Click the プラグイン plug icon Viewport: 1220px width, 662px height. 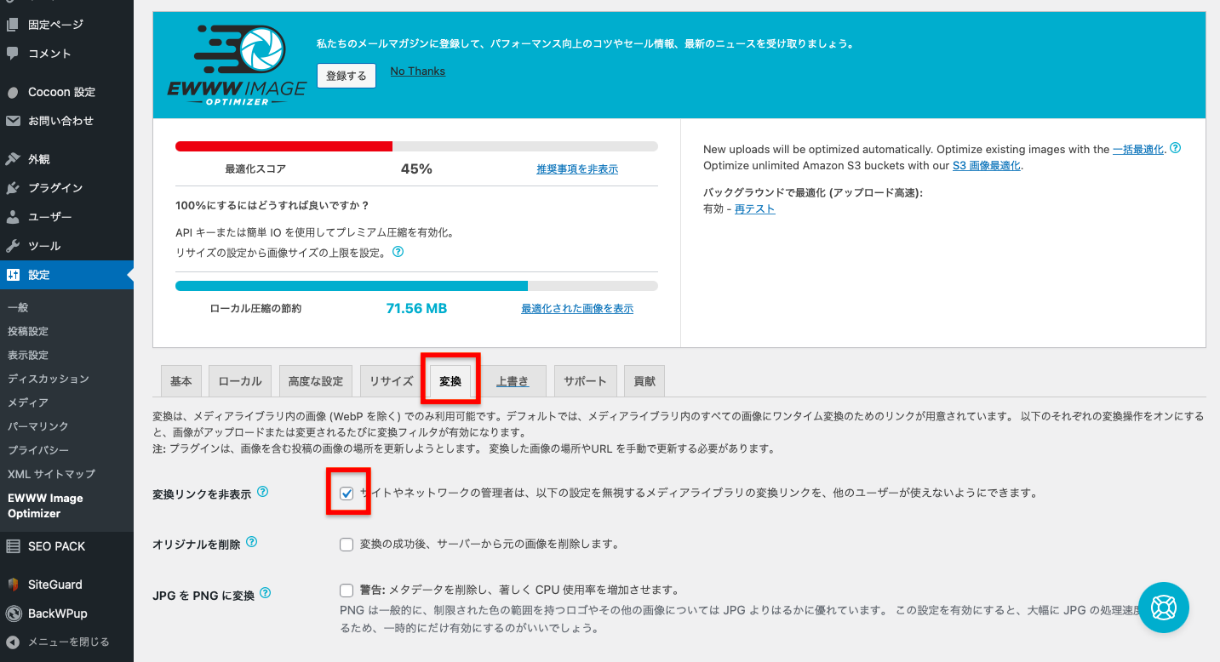(13, 188)
